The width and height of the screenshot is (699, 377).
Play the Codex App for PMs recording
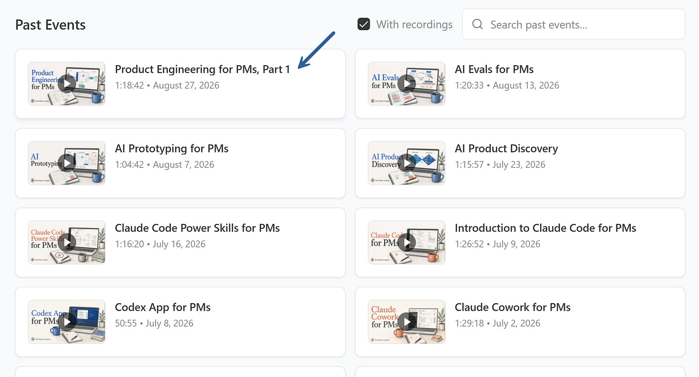click(67, 322)
